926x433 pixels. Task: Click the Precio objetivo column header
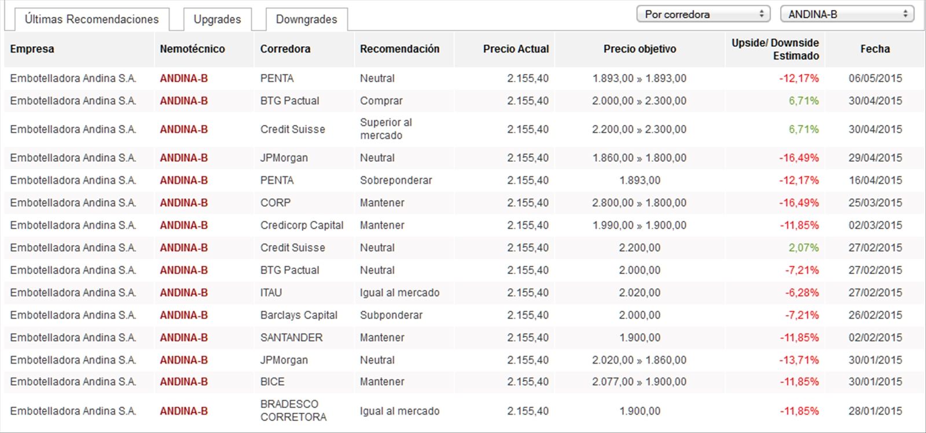(640, 49)
